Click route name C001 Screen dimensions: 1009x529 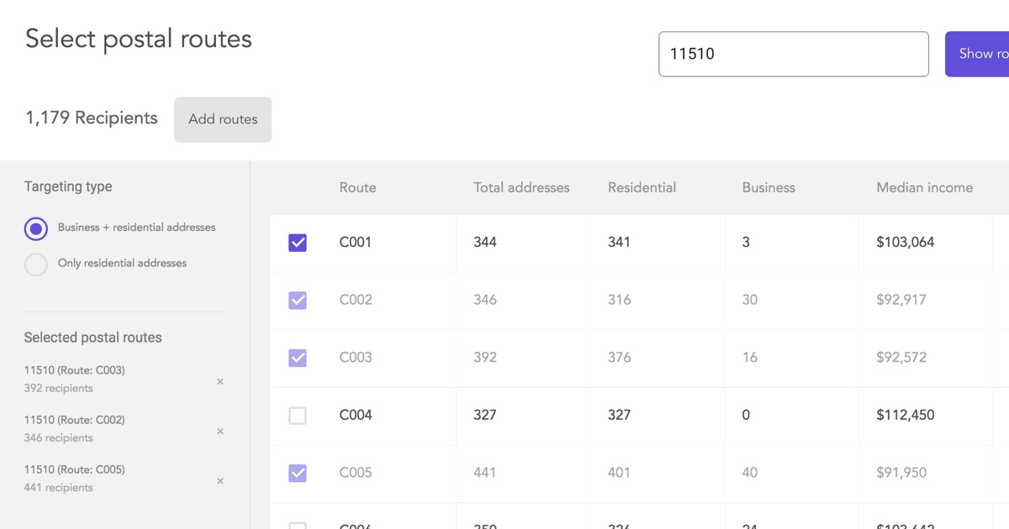pos(356,242)
